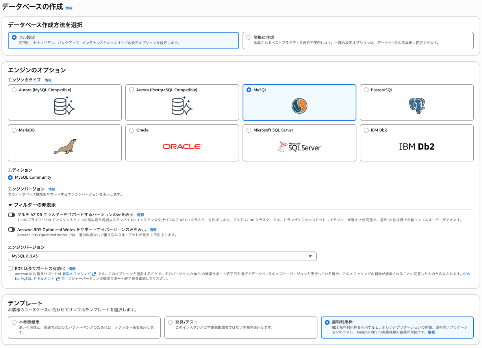This screenshot has height=348, width=482.
Task: Click external link icon after MySQL ドキュメント
Action: tap(58, 279)
